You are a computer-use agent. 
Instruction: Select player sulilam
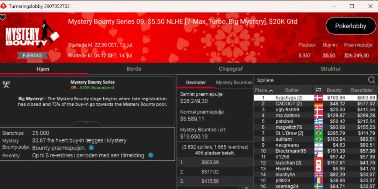point(315,139)
